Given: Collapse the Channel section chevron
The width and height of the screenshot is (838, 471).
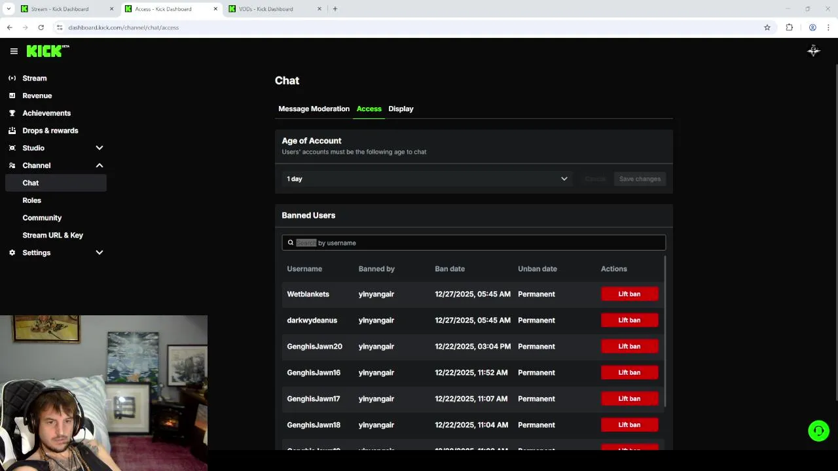Looking at the screenshot, I should pyautogui.click(x=100, y=166).
